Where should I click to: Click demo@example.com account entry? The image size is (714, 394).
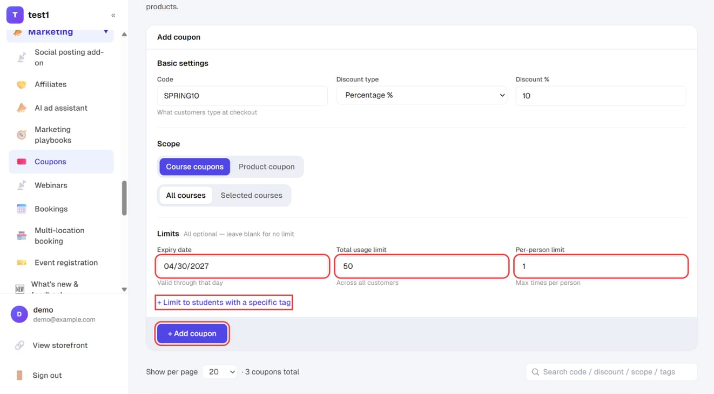click(x=64, y=319)
